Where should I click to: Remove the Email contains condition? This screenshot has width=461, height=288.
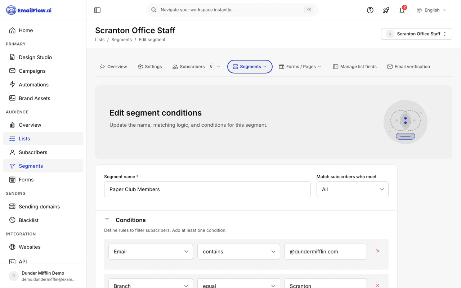click(x=378, y=251)
